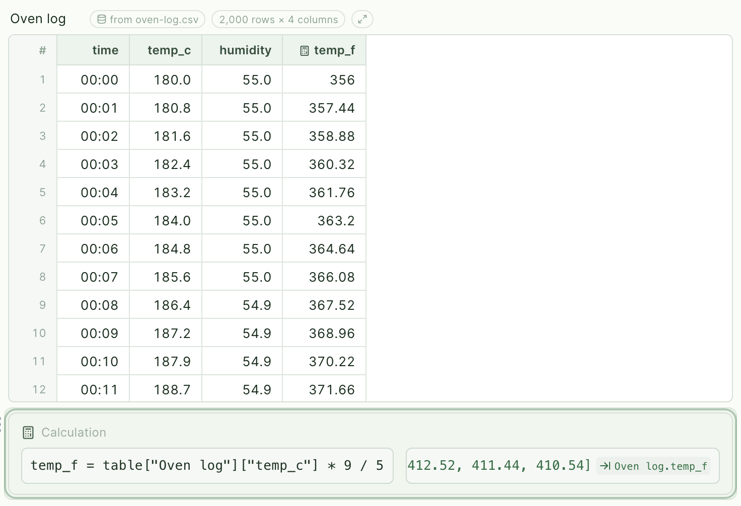
Task: Select the humidity column header
Action: (242, 50)
